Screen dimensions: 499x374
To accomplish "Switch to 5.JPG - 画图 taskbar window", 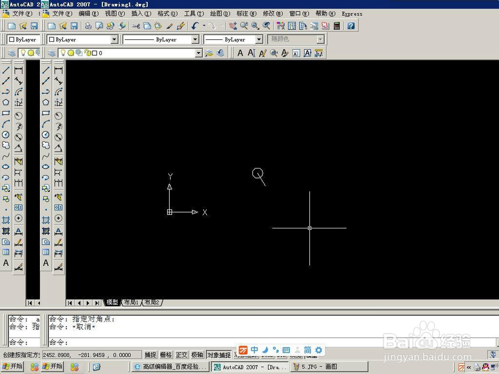I will click(x=329, y=367).
